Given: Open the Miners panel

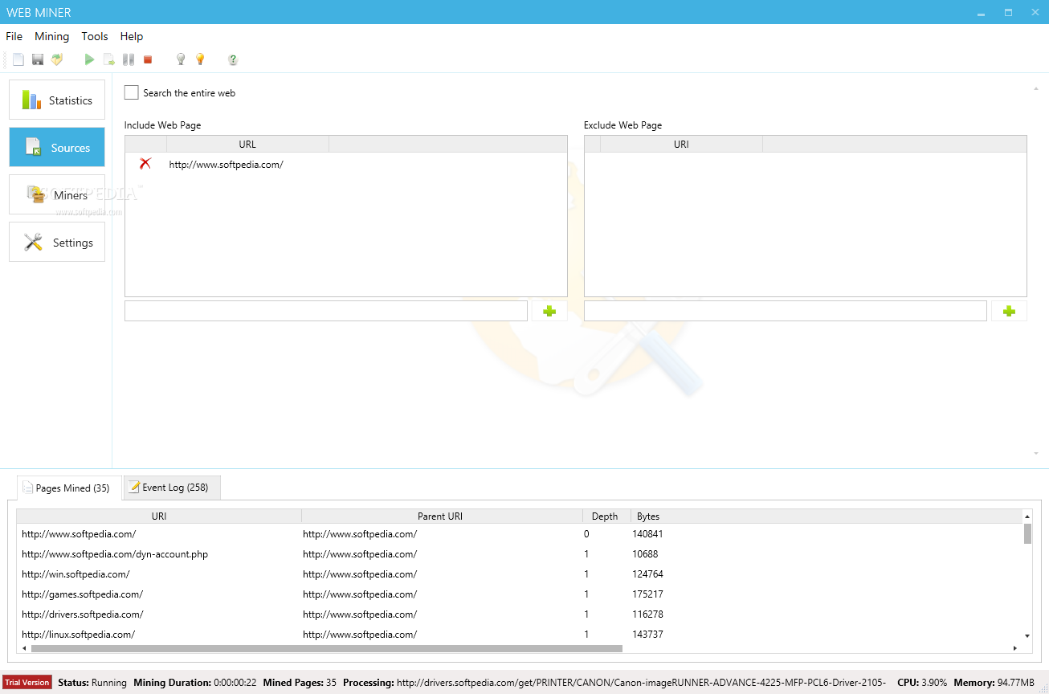Looking at the screenshot, I should pos(57,195).
